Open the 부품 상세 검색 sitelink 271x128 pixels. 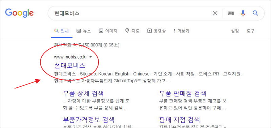pyautogui.click(x=83, y=93)
